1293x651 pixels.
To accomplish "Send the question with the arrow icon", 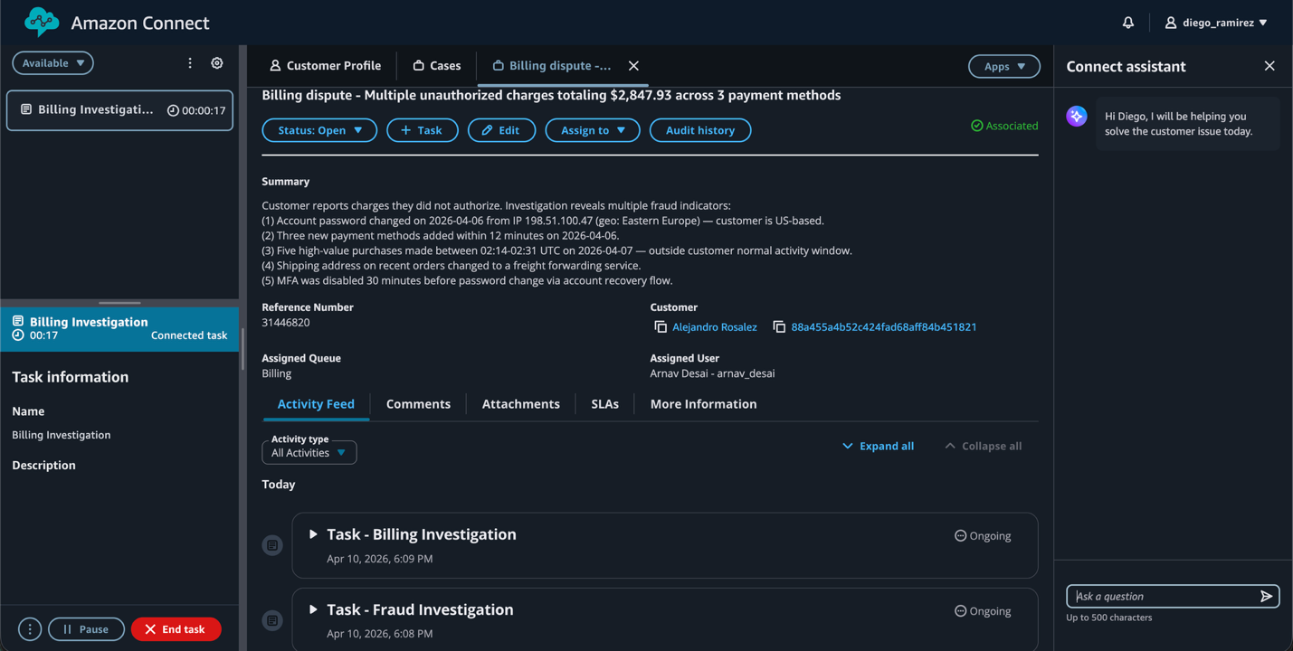I will tap(1267, 596).
